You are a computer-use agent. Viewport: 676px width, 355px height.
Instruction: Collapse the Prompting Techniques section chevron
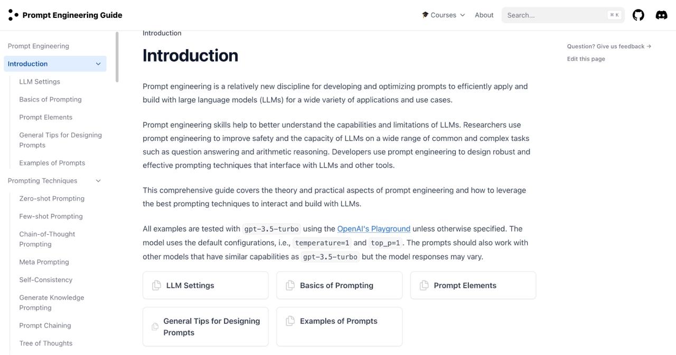click(x=98, y=181)
